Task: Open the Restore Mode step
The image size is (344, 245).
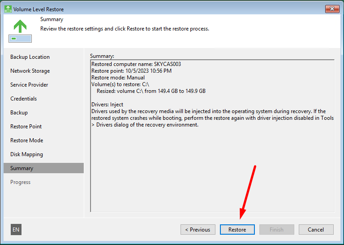Action: coord(27,140)
